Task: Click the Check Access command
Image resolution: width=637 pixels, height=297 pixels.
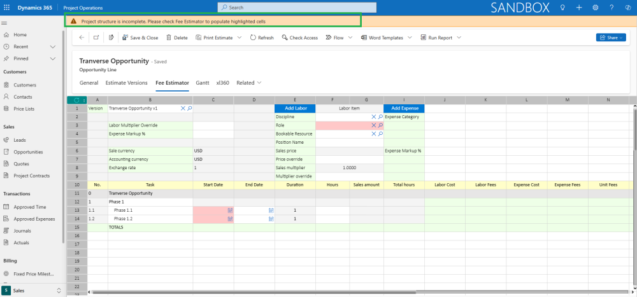Action: tap(300, 38)
